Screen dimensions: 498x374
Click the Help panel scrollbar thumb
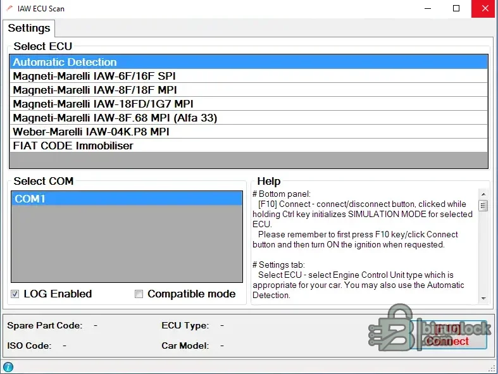(x=483, y=206)
